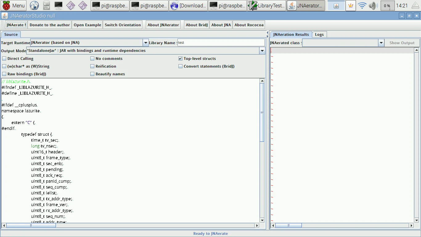The image size is (421, 237).
Task: Open the volume speaker control
Action: click(373, 6)
